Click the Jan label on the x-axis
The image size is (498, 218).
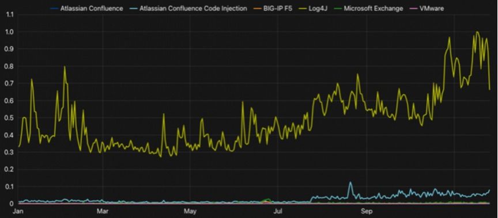coord(17,211)
